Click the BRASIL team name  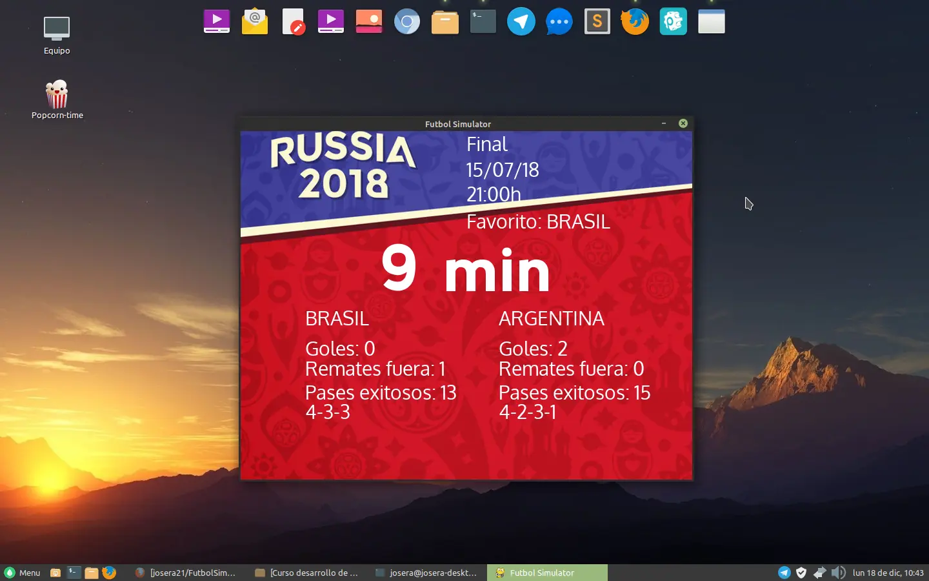click(337, 318)
